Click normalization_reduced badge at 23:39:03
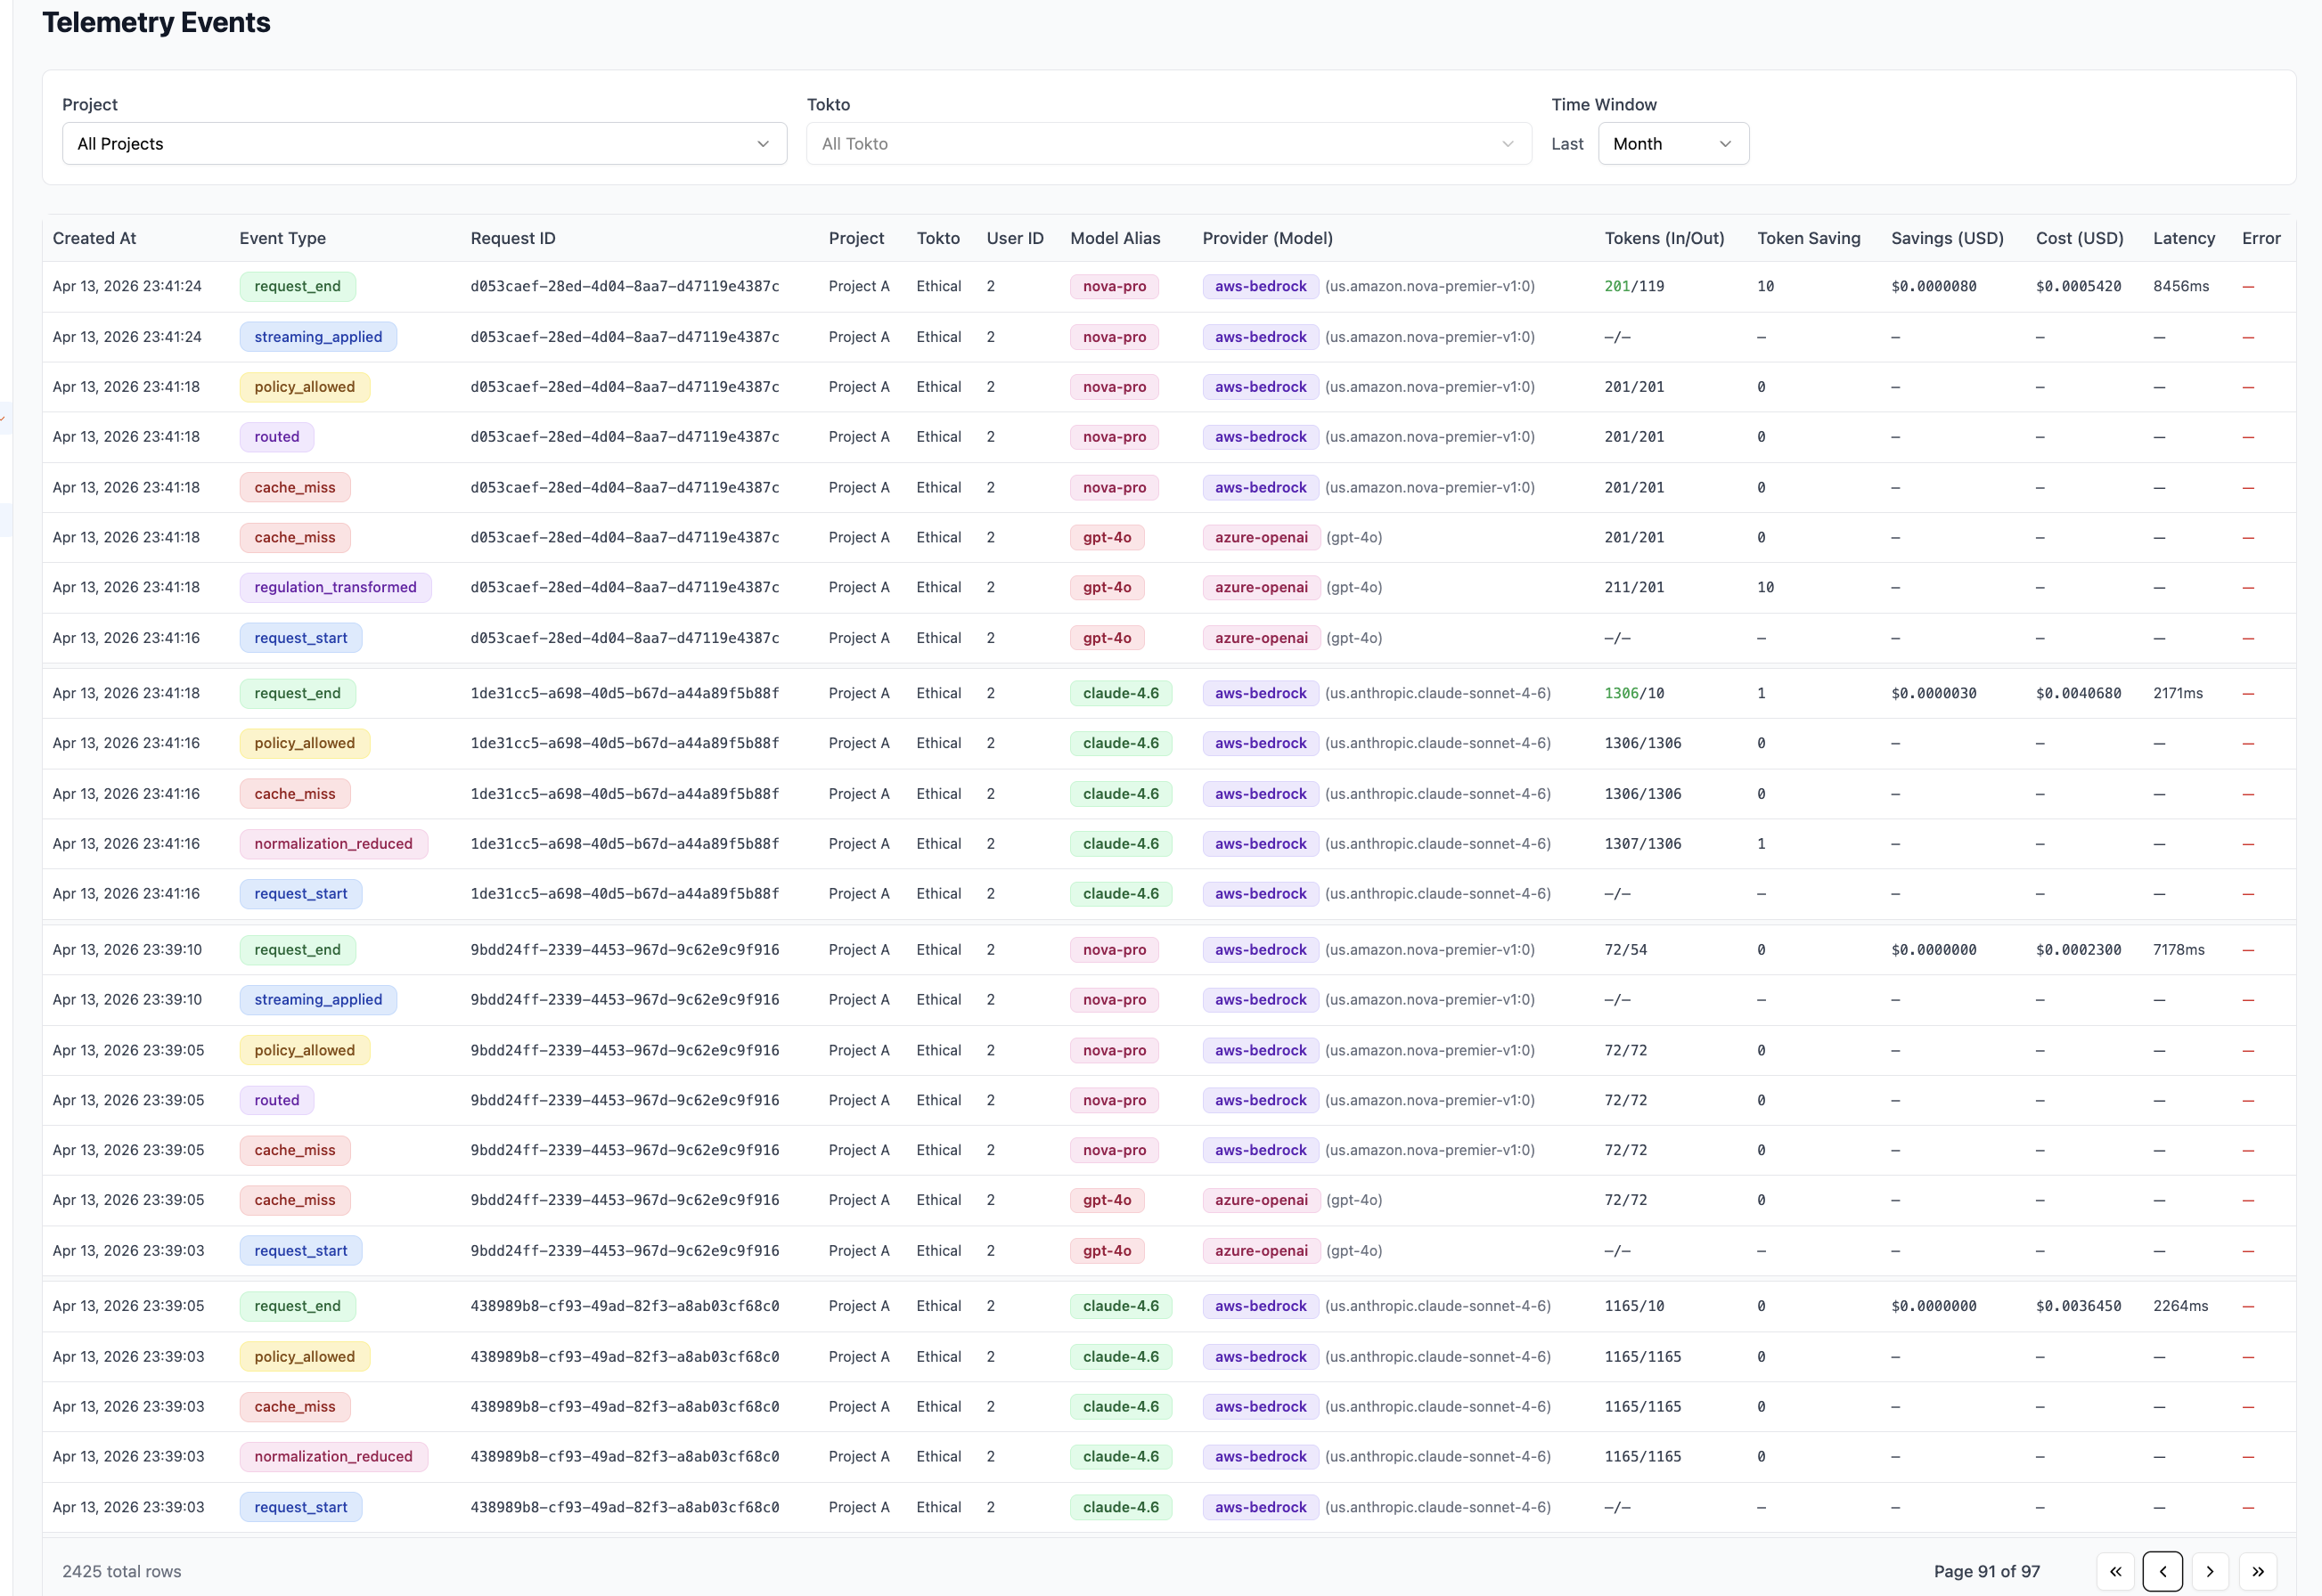The image size is (2322, 1596). (333, 1456)
